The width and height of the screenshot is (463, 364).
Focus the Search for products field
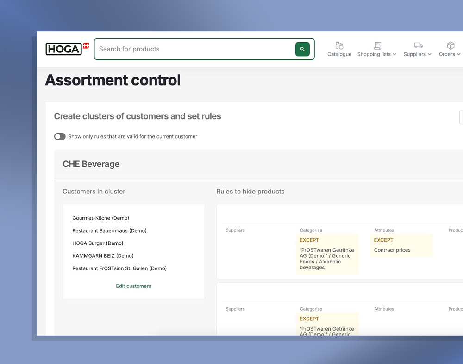tap(194, 49)
